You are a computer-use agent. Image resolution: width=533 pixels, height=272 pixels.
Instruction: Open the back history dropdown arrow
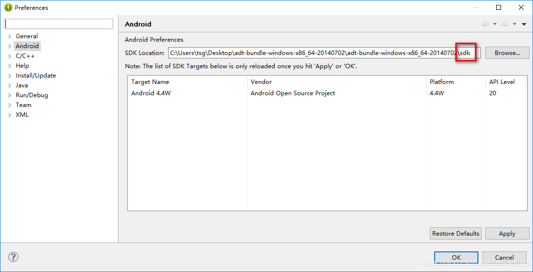pyautogui.click(x=495, y=24)
